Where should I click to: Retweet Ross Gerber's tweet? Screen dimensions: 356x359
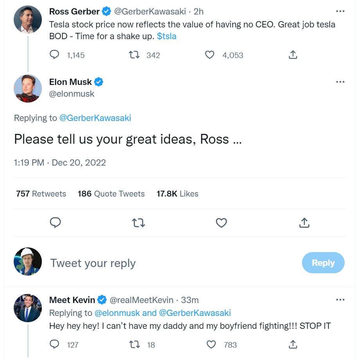coord(135,55)
